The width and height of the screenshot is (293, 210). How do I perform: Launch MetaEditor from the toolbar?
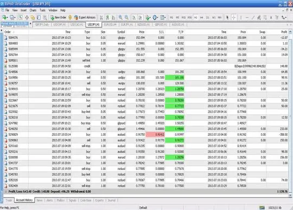tap(70, 17)
